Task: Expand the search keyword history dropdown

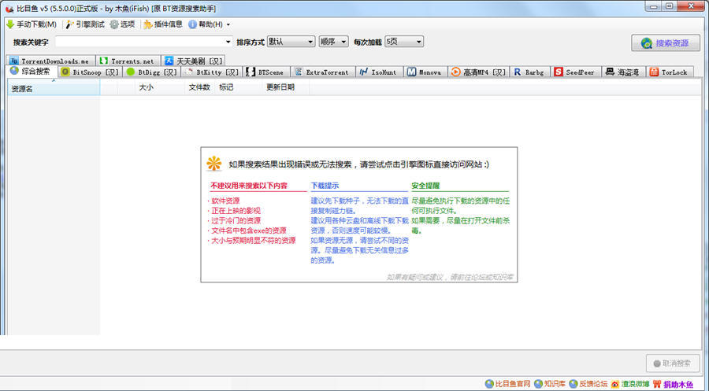Action: pos(228,42)
